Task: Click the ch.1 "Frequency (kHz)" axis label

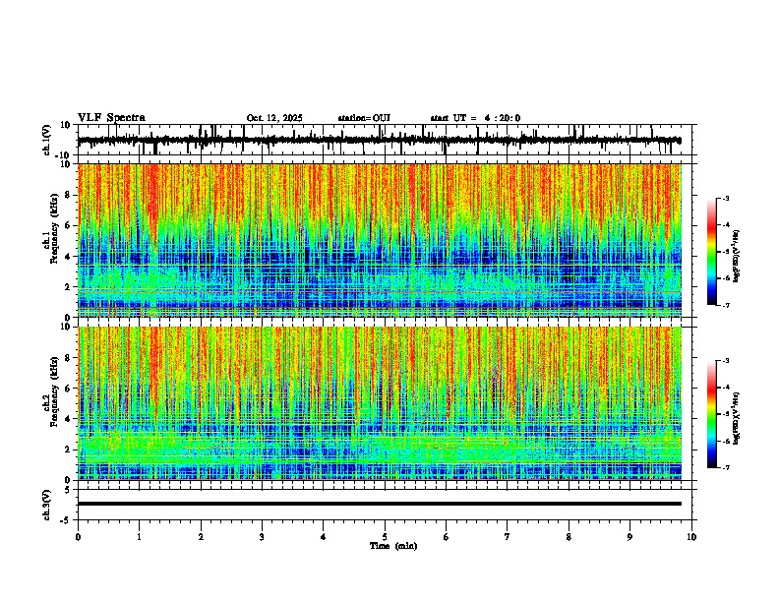Action: (x=54, y=228)
